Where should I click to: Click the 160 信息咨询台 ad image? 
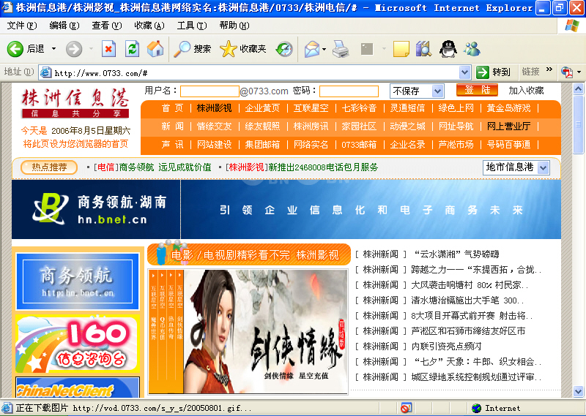(78, 344)
